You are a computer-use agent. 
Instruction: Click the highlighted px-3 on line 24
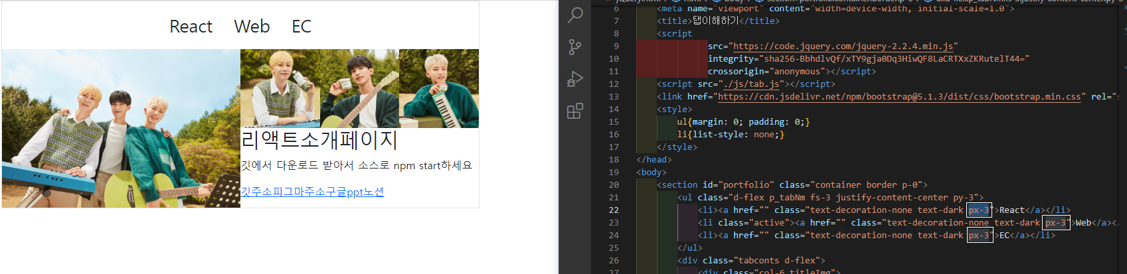pos(979,235)
